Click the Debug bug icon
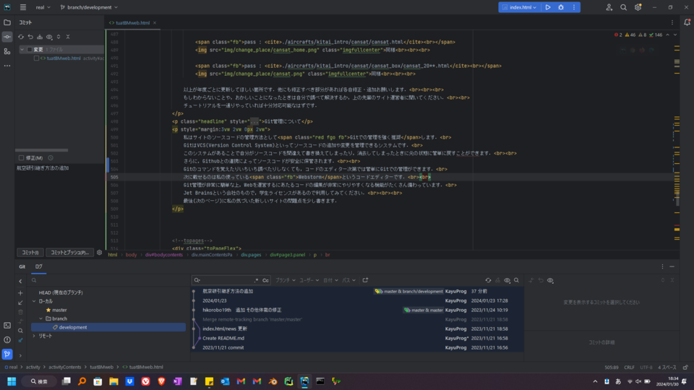694x390 pixels. tap(560, 7)
